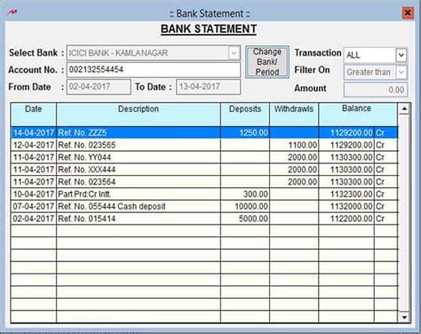Click the date cell 12-04-2017
Screen dimensions: 421x334
(34, 145)
